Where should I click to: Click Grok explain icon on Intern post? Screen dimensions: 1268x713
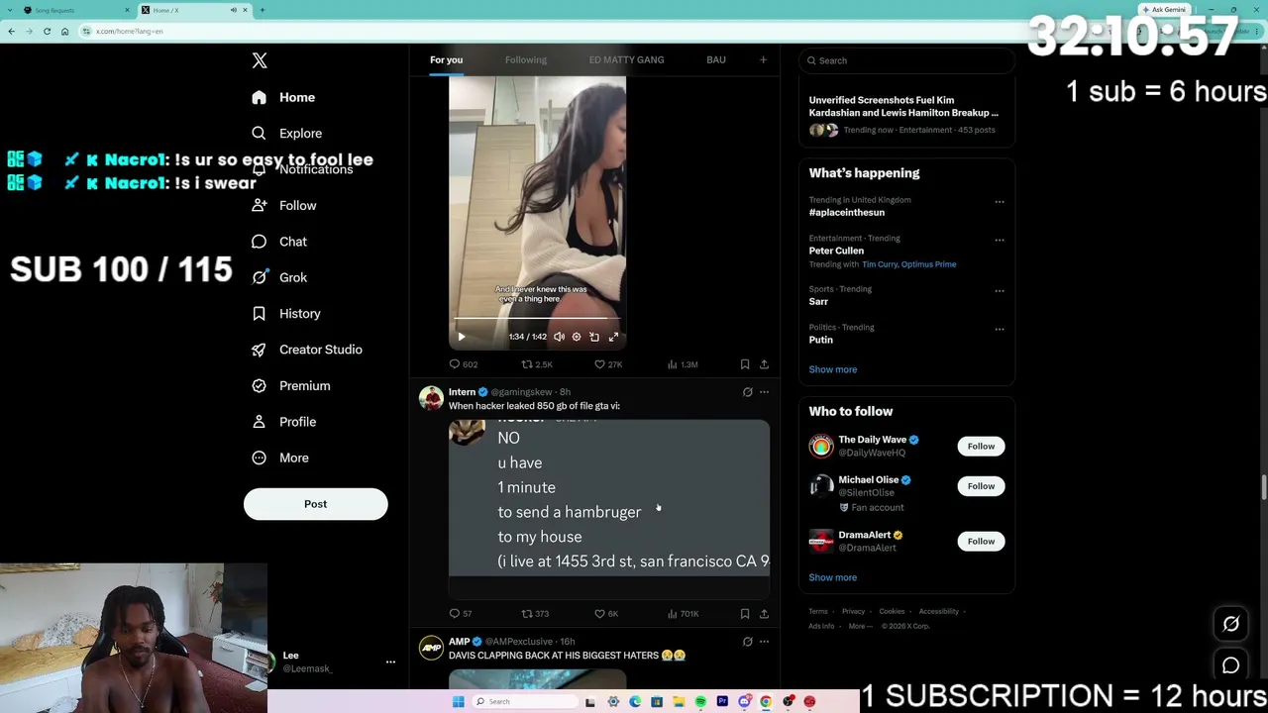click(747, 392)
